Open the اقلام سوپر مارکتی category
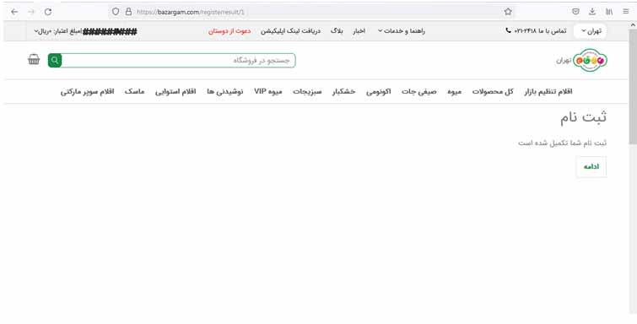Viewport: 637px width, 324px height. tap(88, 91)
